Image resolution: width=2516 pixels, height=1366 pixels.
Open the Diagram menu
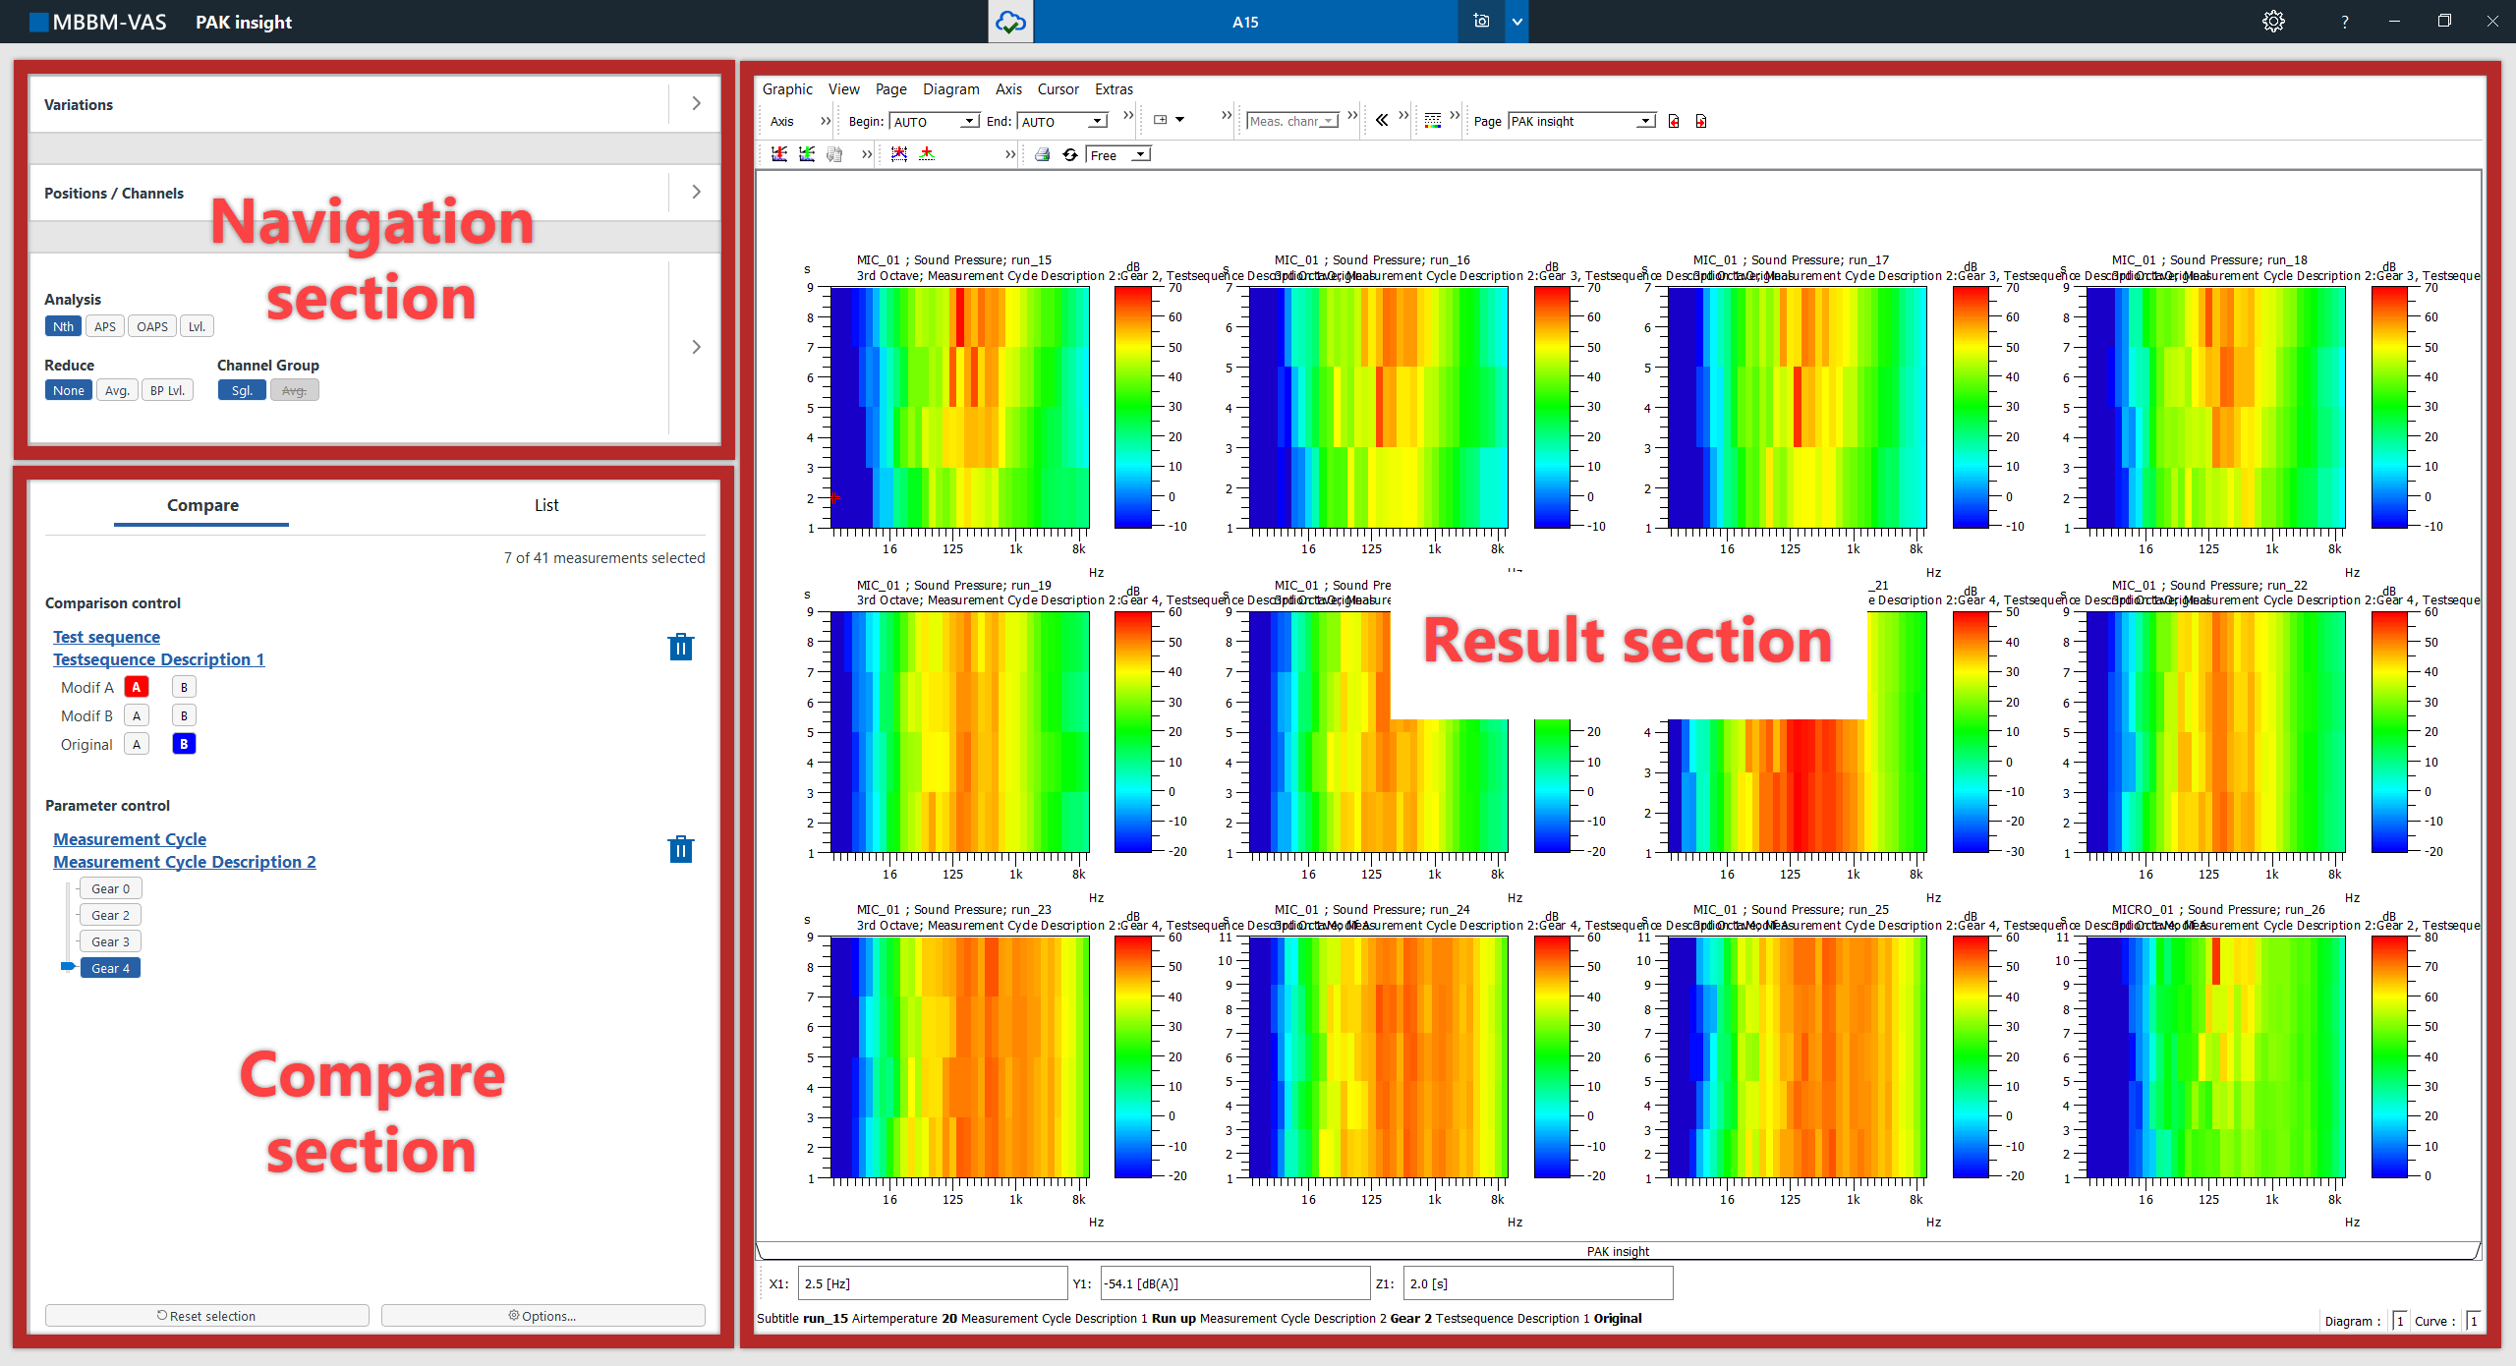point(950,89)
